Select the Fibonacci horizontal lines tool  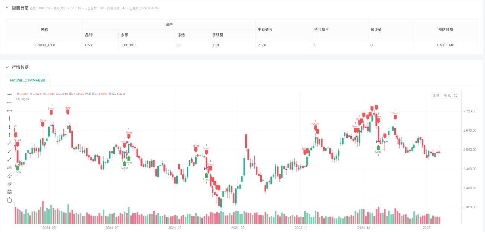click(x=9, y=192)
